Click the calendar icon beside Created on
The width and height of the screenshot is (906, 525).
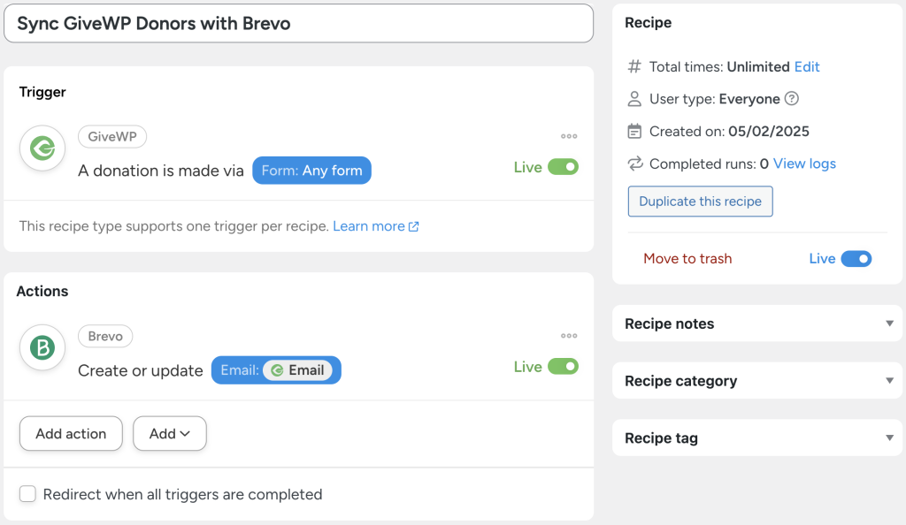(x=634, y=131)
